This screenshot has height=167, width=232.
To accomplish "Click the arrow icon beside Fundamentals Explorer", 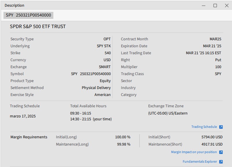I will (x=221, y=162).
